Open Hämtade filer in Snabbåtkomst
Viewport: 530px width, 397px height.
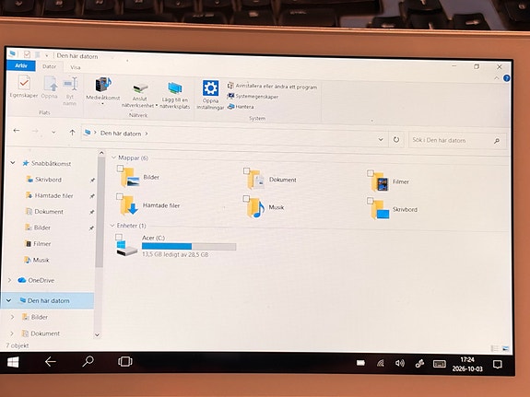[x=53, y=195]
